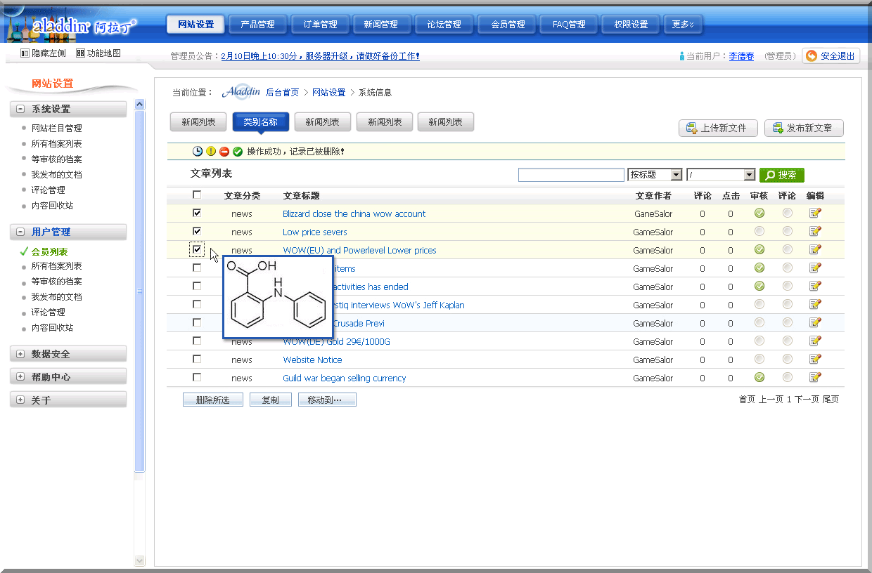Open the 产品管理 top menu tab
Screen dimensions: 872x573
(x=257, y=25)
